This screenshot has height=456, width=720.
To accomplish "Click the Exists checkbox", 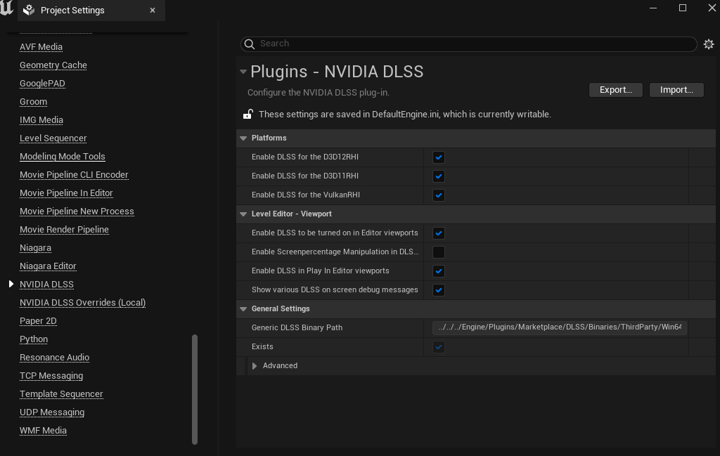I will [439, 347].
